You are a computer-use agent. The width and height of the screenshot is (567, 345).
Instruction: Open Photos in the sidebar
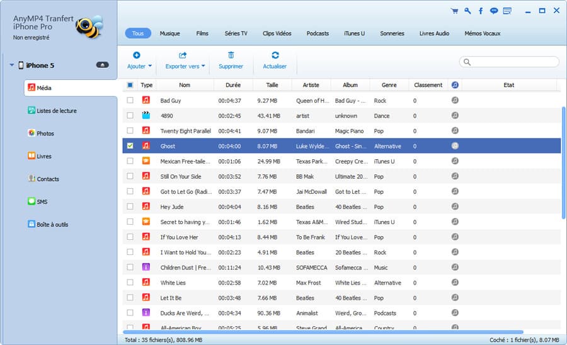pyautogui.click(x=41, y=133)
